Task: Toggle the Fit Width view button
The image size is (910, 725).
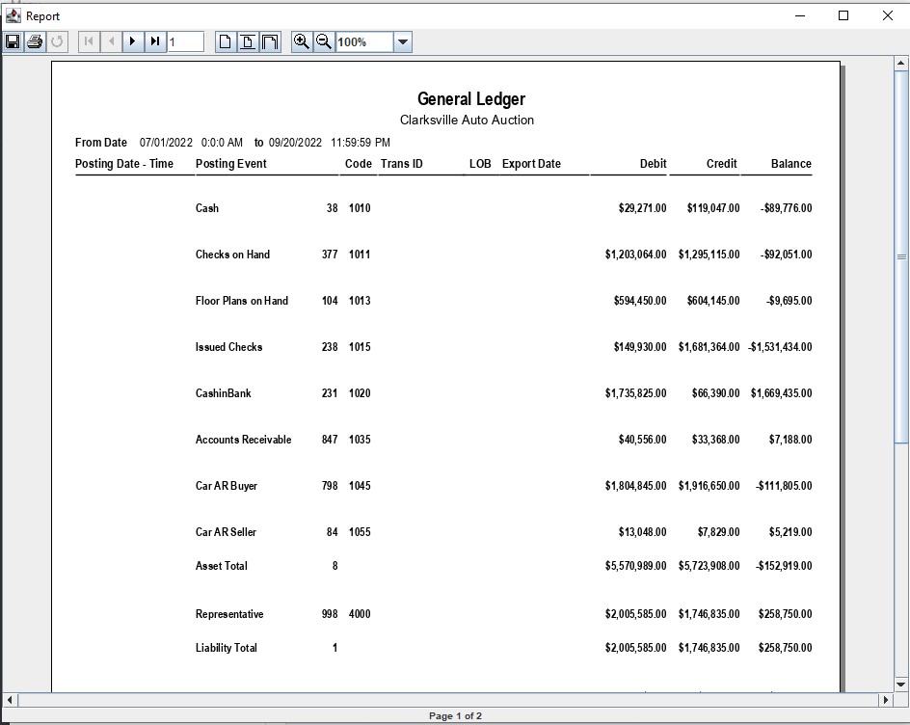Action: pyautogui.click(x=270, y=41)
